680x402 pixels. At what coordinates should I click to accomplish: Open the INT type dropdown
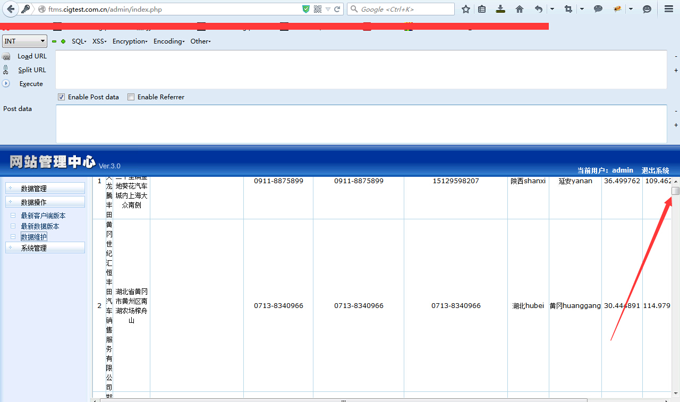click(24, 41)
